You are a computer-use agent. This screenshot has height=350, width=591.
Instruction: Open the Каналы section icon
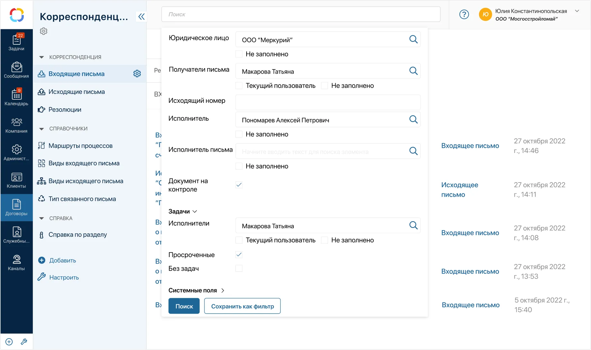16,263
